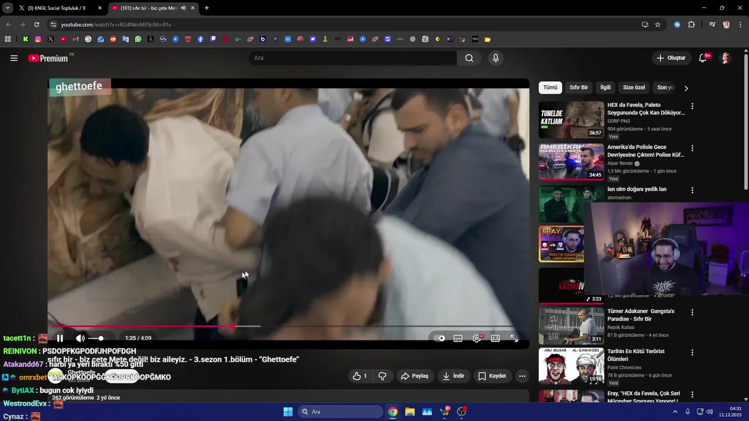Click the taskbar Ara search box
The image size is (749, 421).
pyautogui.click(x=341, y=412)
